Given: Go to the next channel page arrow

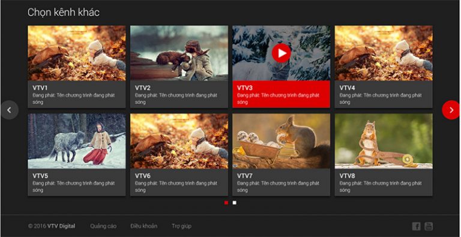Looking at the screenshot, I should pos(451,110).
